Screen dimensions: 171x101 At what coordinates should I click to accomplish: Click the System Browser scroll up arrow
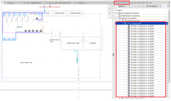point(169,10)
